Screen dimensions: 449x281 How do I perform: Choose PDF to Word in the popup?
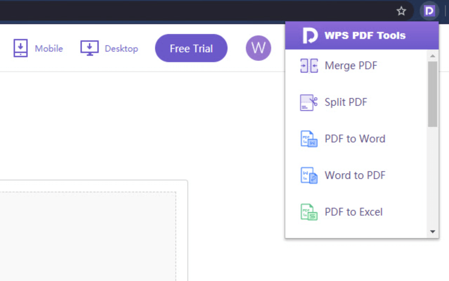(356, 139)
